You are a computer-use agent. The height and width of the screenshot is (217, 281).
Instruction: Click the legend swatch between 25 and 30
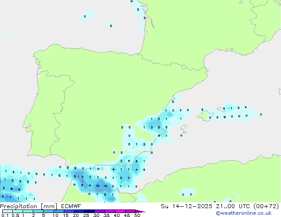click(x=90, y=211)
